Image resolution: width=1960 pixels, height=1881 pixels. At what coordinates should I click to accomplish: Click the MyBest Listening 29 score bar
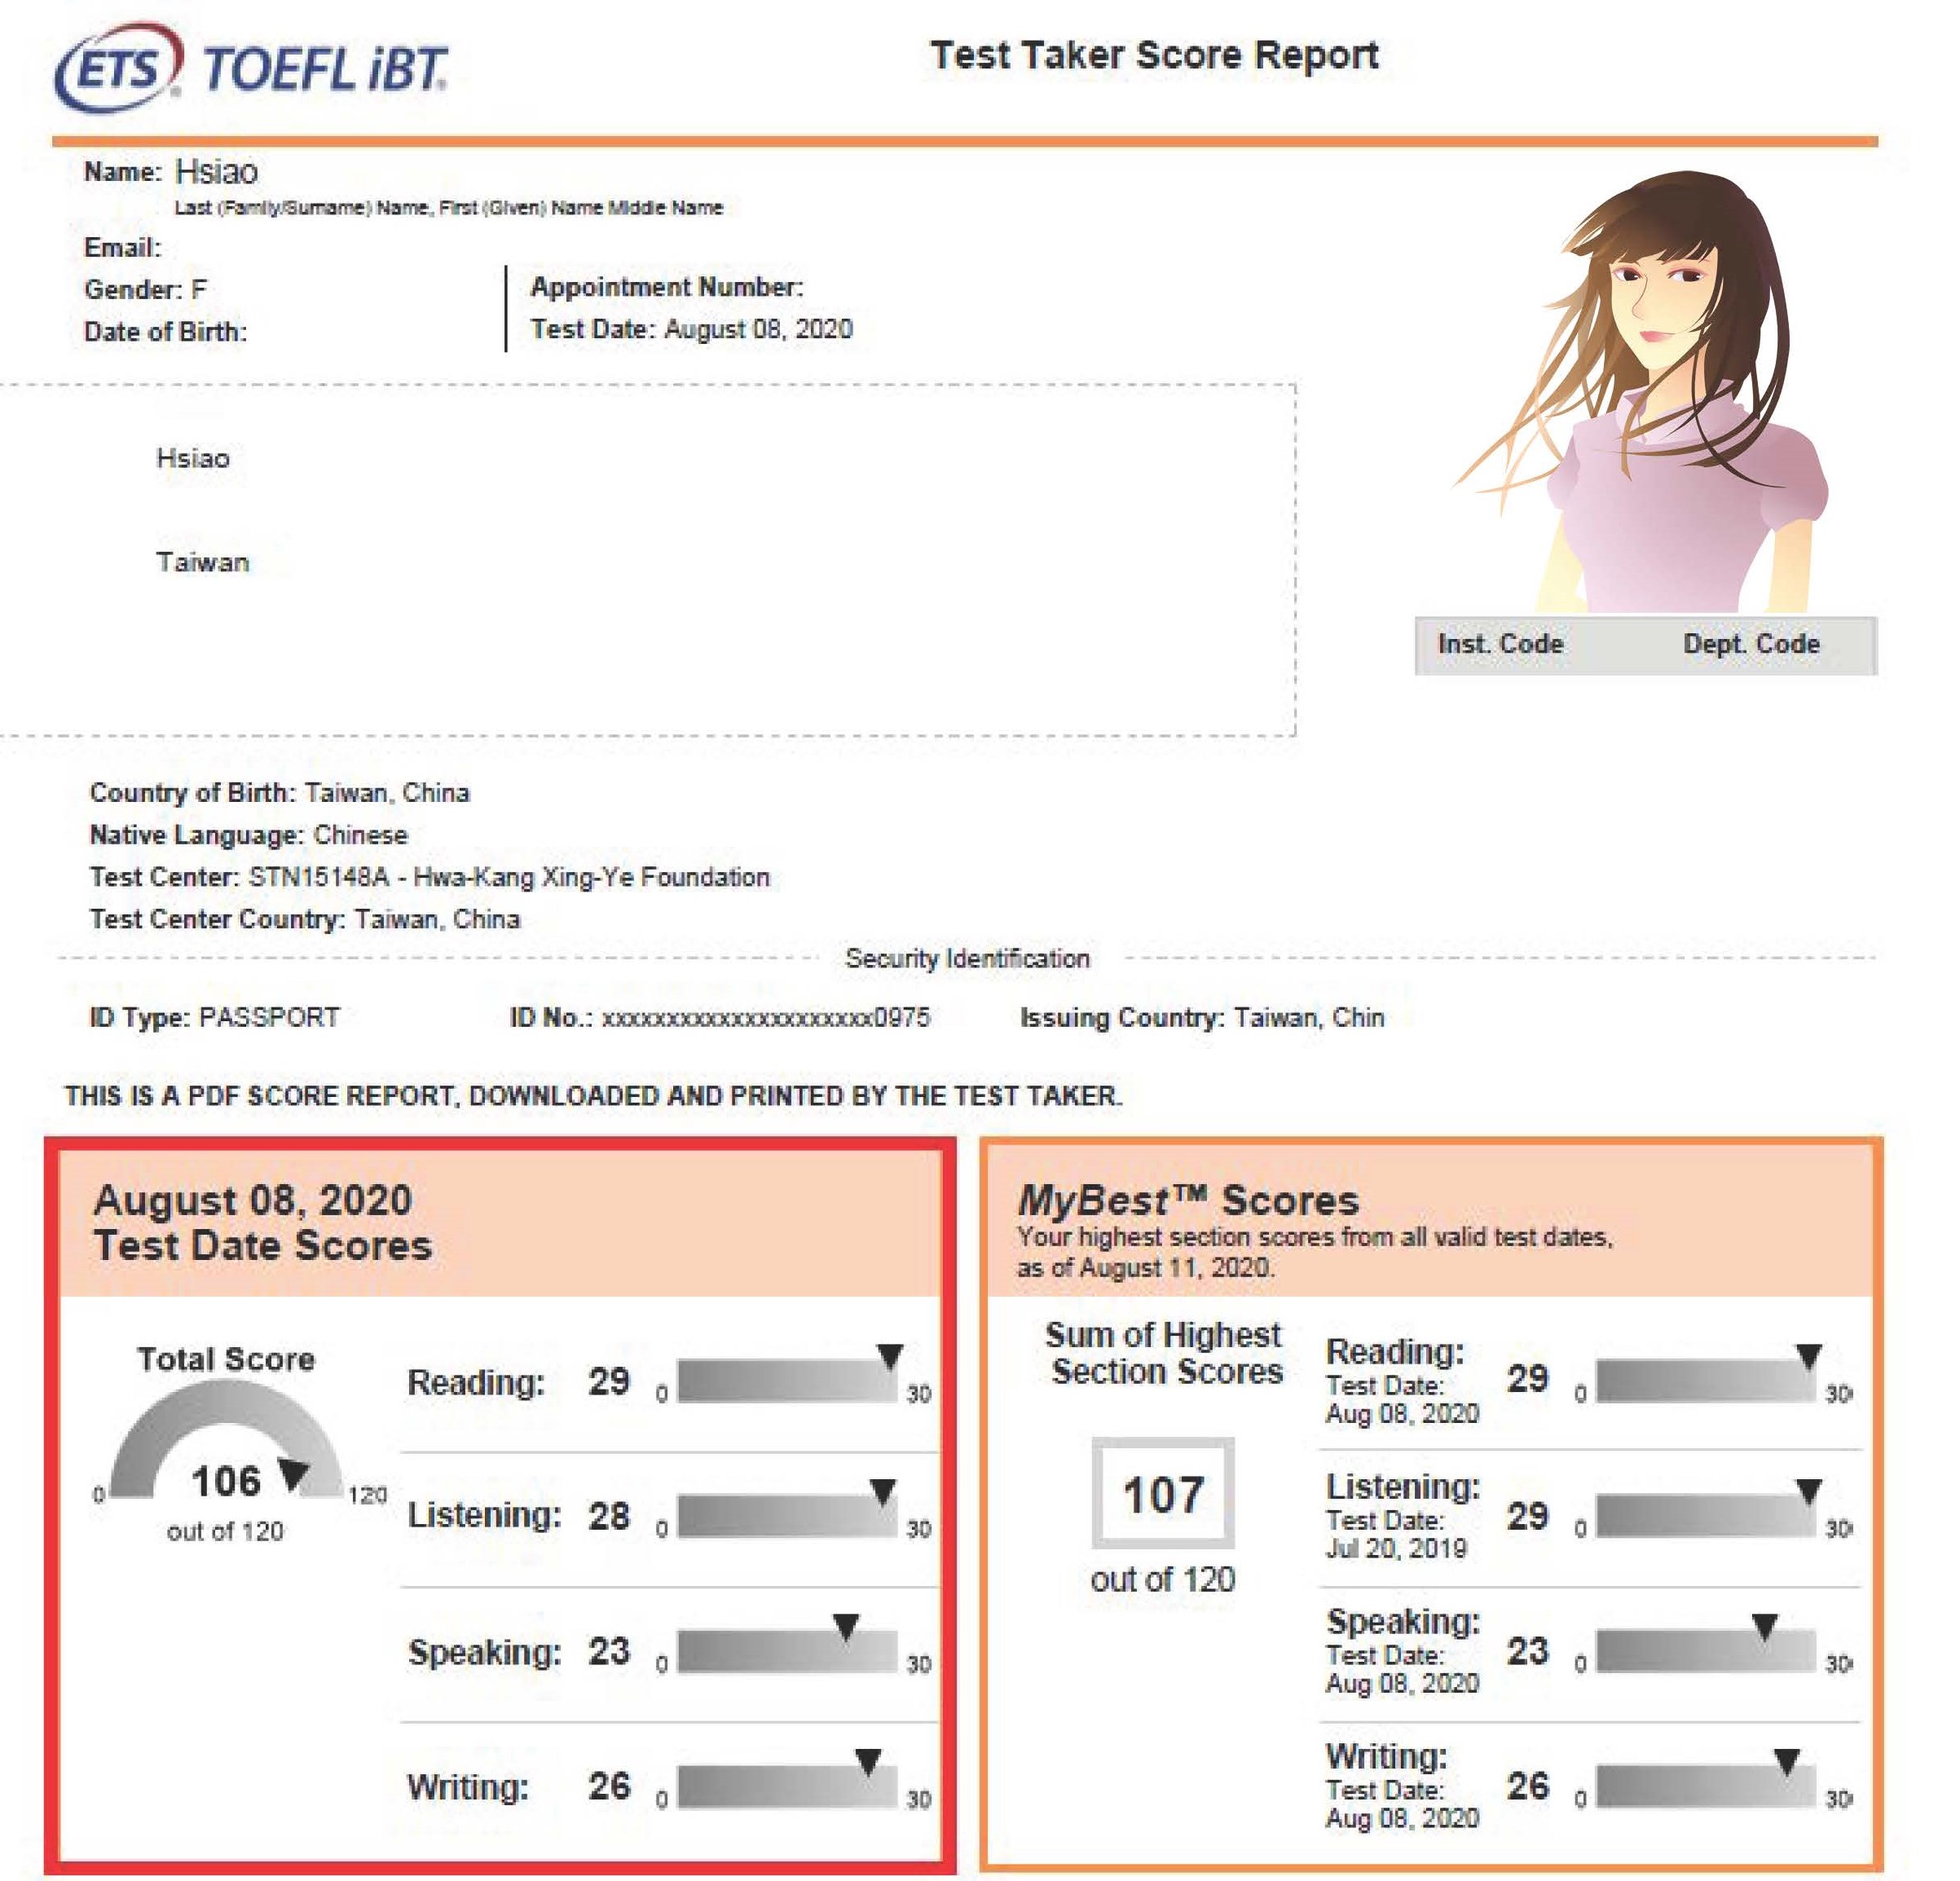click(x=1705, y=1514)
